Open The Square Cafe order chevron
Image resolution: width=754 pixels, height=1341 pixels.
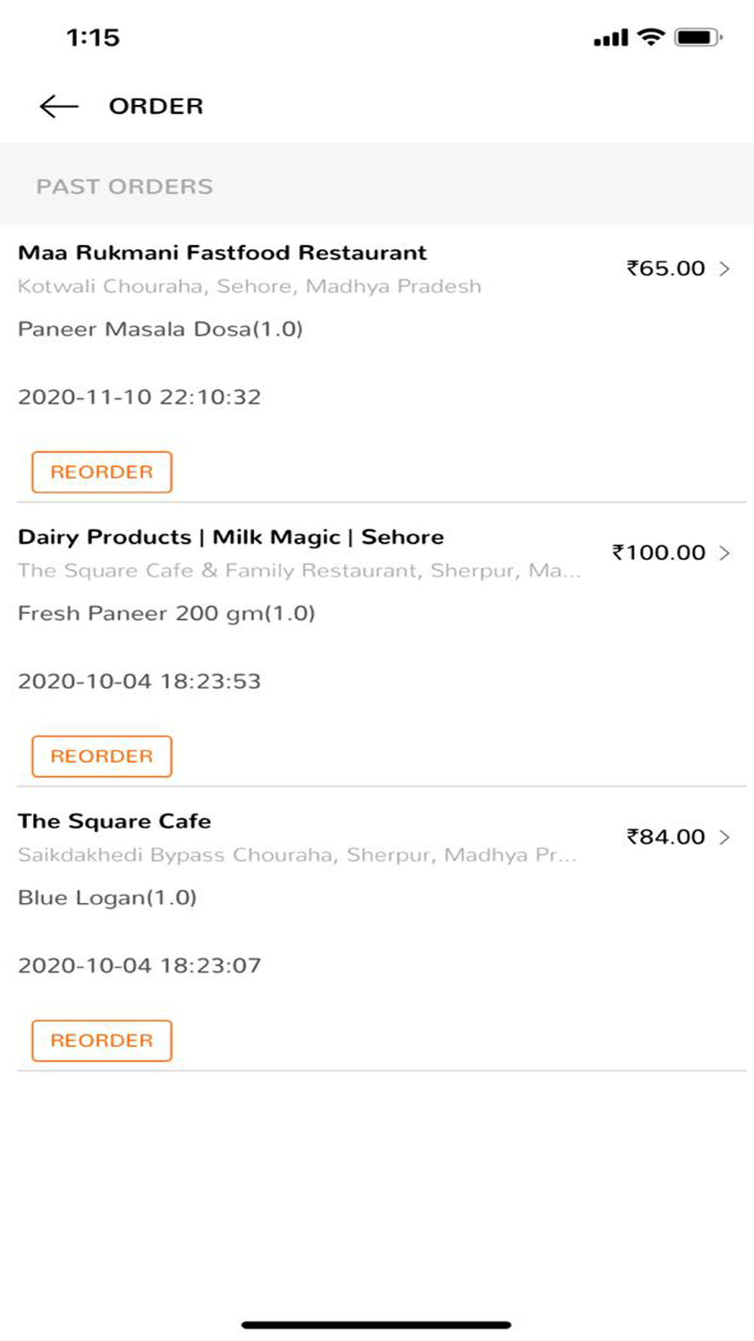point(725,837)
